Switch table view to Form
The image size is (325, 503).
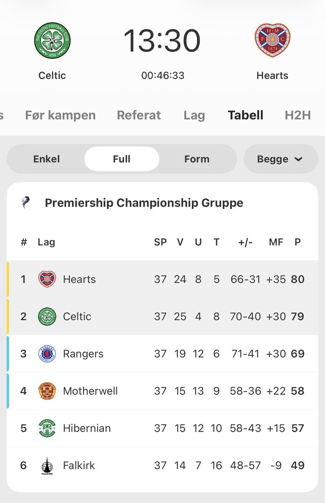(x=197, y=159)
